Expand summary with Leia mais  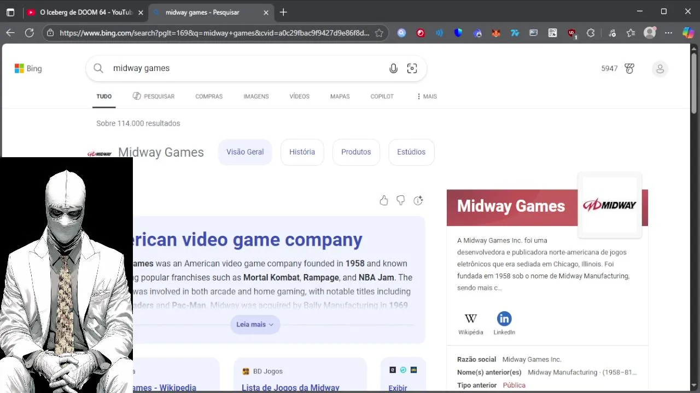point(255,324)
